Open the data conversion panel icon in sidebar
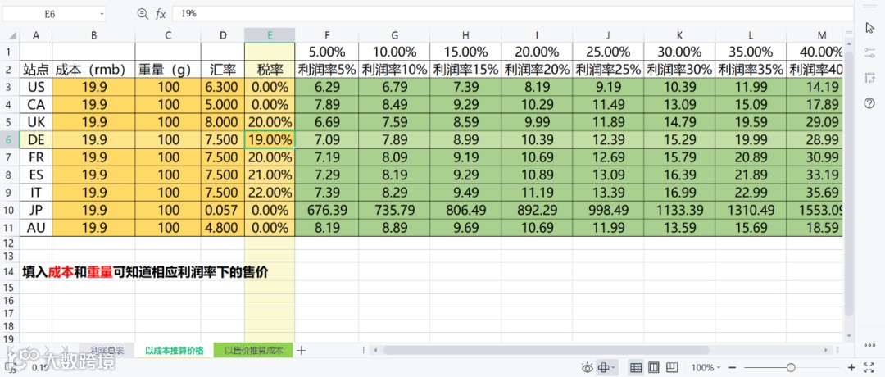 click(869, 78)
